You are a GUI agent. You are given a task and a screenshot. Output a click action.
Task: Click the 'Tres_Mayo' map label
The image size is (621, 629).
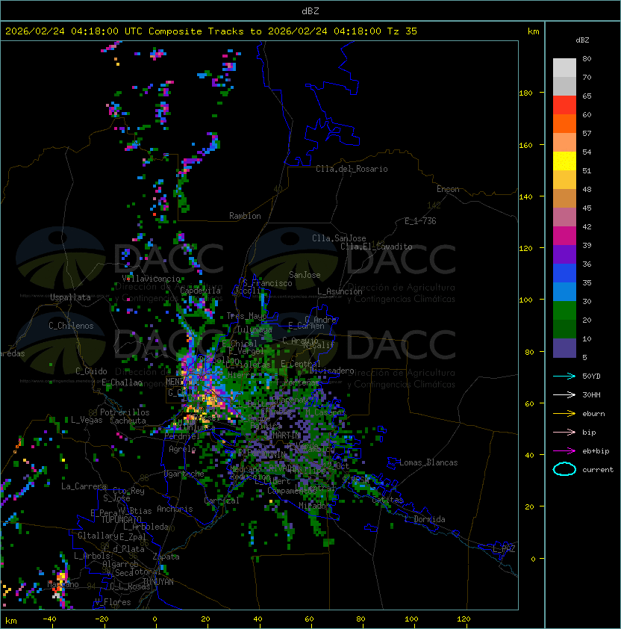246,316
